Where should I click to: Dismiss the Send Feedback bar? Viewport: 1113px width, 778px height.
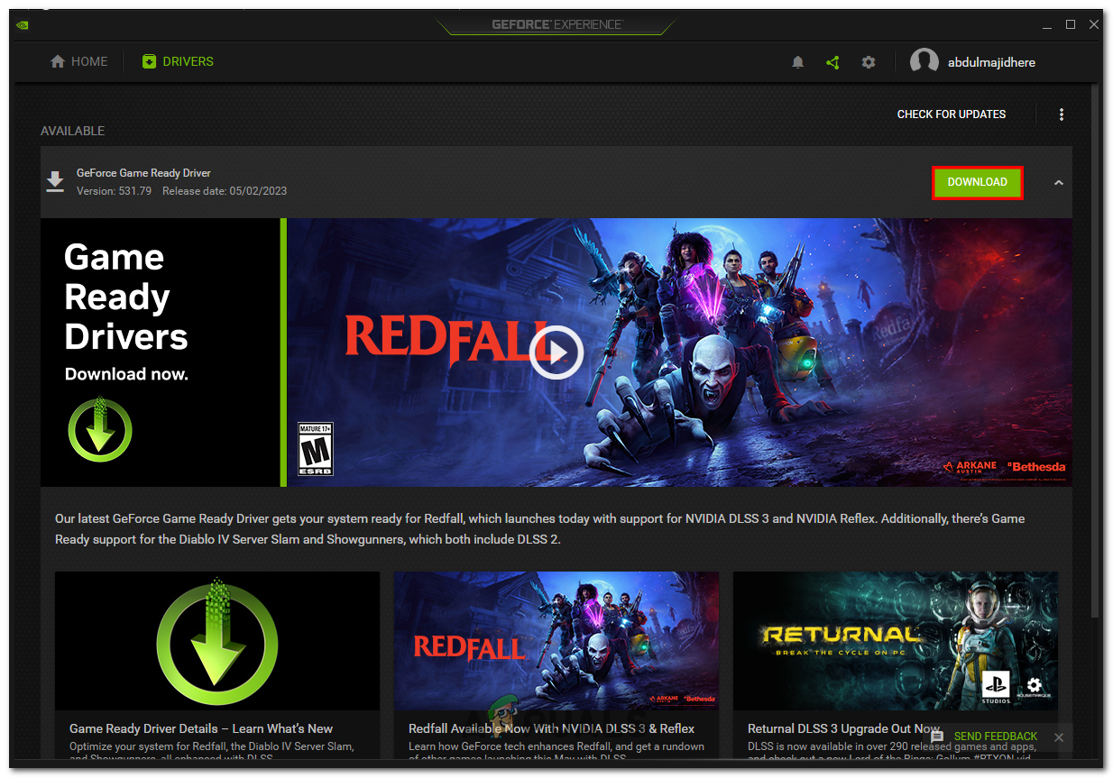click(x=1059, y=737)
